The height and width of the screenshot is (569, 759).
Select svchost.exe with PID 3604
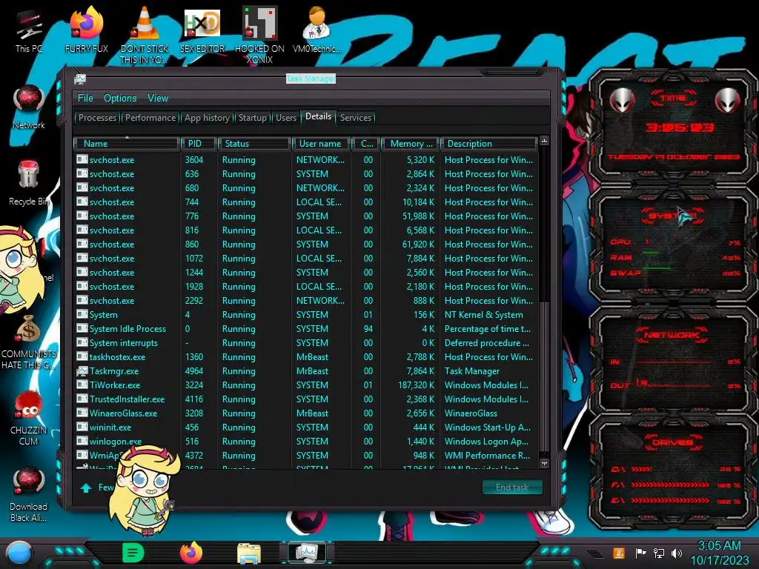(x=306, y=160)
